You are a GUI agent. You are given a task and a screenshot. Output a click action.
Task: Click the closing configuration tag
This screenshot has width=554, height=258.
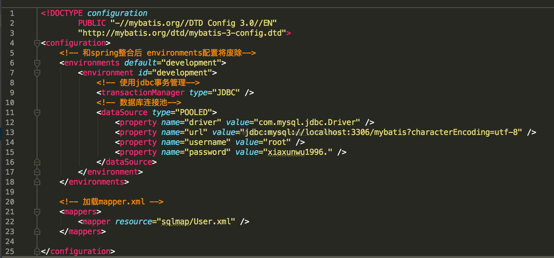pyautogui.click(x=78, y=251)
